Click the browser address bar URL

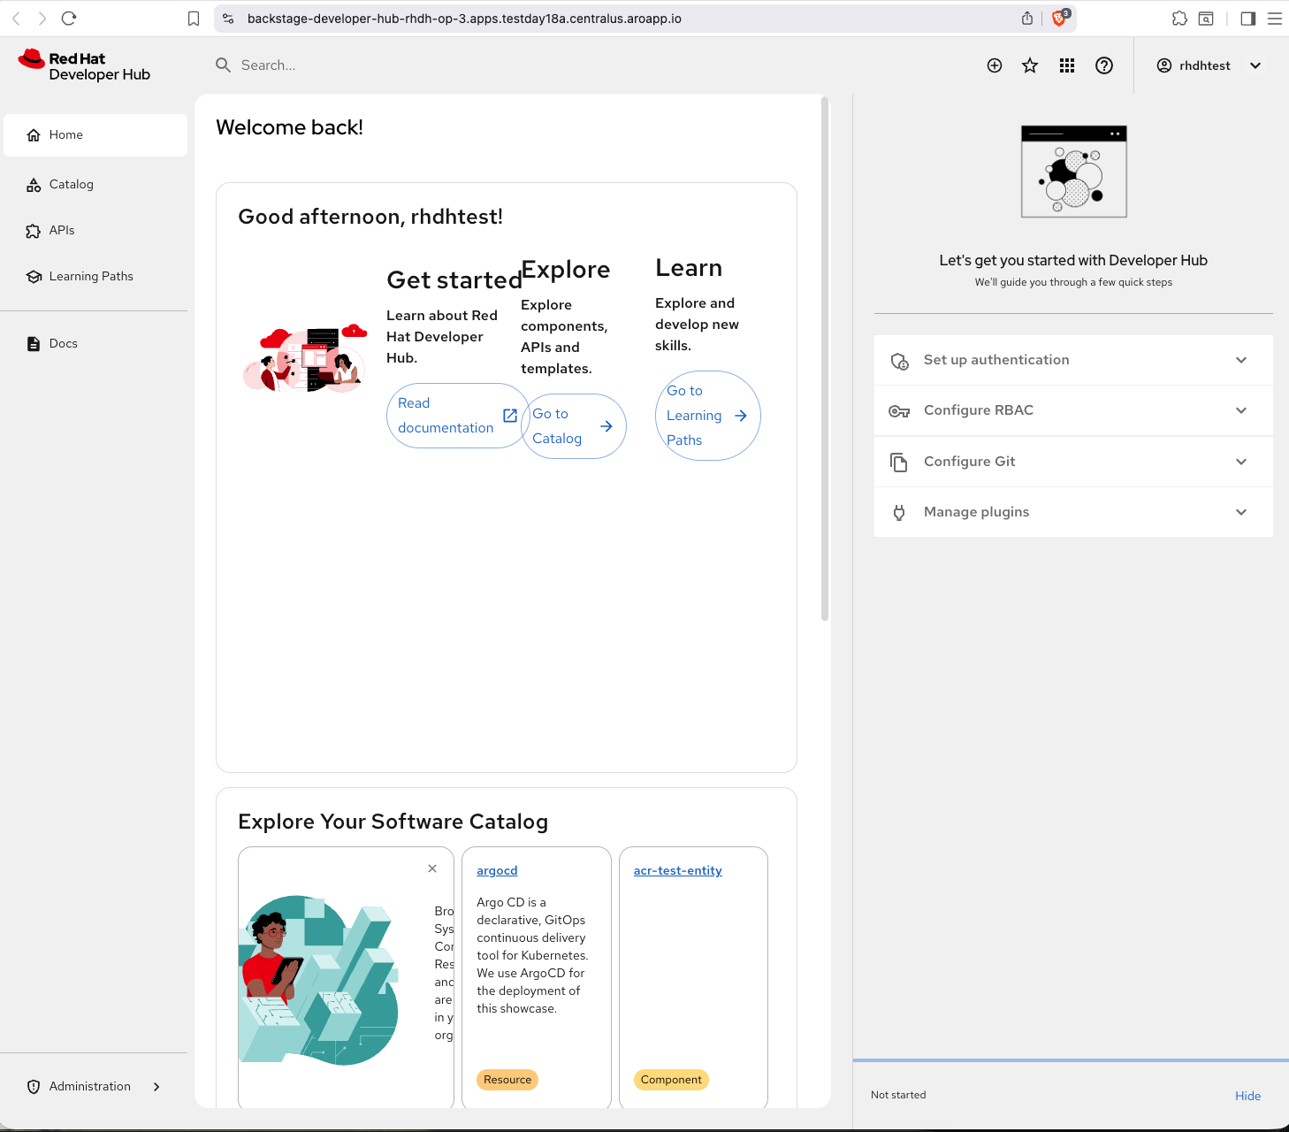(464, 19)
